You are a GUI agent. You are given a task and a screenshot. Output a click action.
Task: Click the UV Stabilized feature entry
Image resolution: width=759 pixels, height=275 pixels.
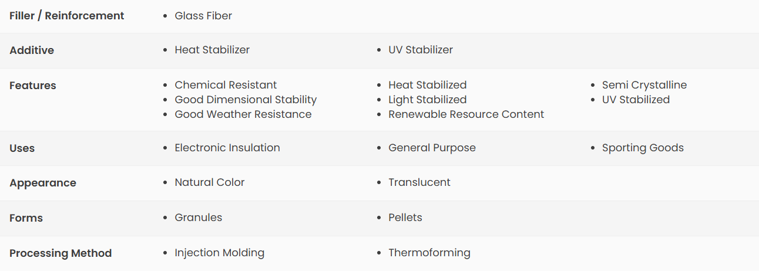(636, 100)
